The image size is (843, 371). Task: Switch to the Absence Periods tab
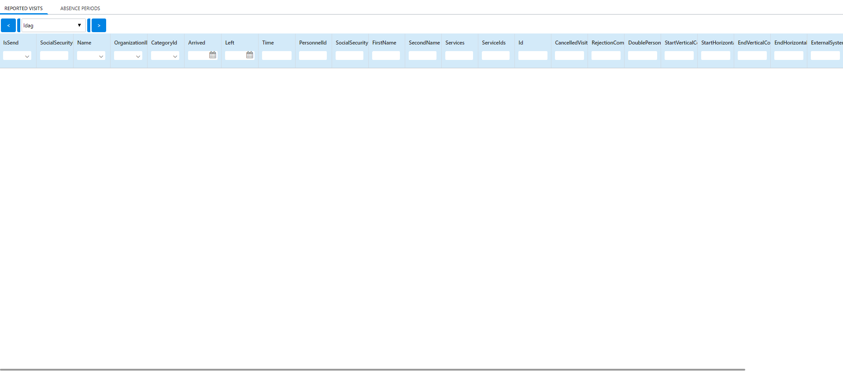point(80,8)
